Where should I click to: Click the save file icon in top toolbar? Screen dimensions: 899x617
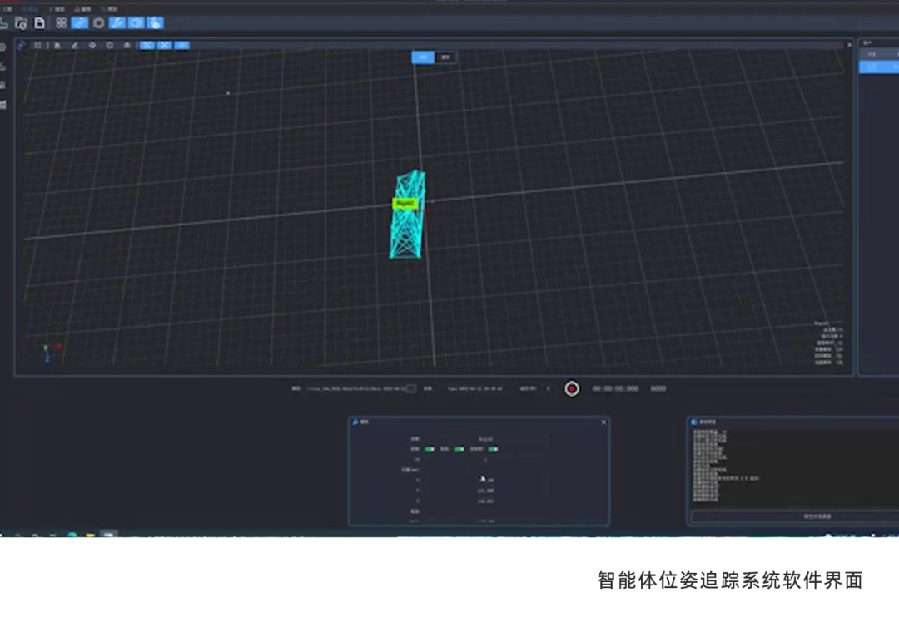click(x=39, y=22)
